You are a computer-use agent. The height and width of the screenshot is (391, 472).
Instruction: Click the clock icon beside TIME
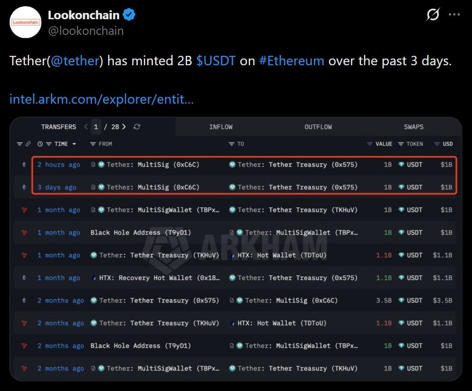40,144
